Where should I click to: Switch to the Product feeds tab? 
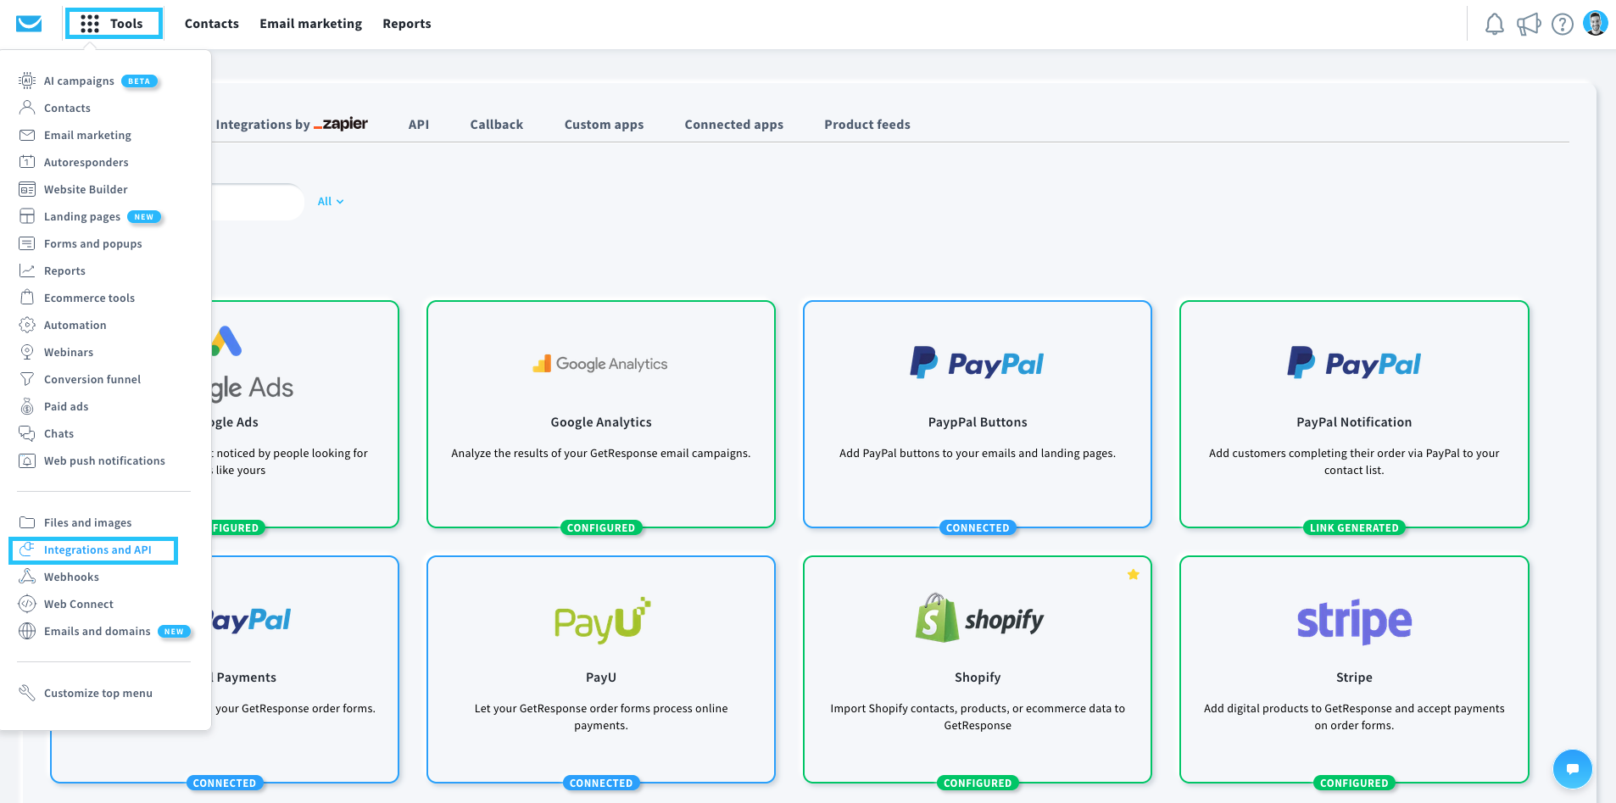(x=867, y=125)
